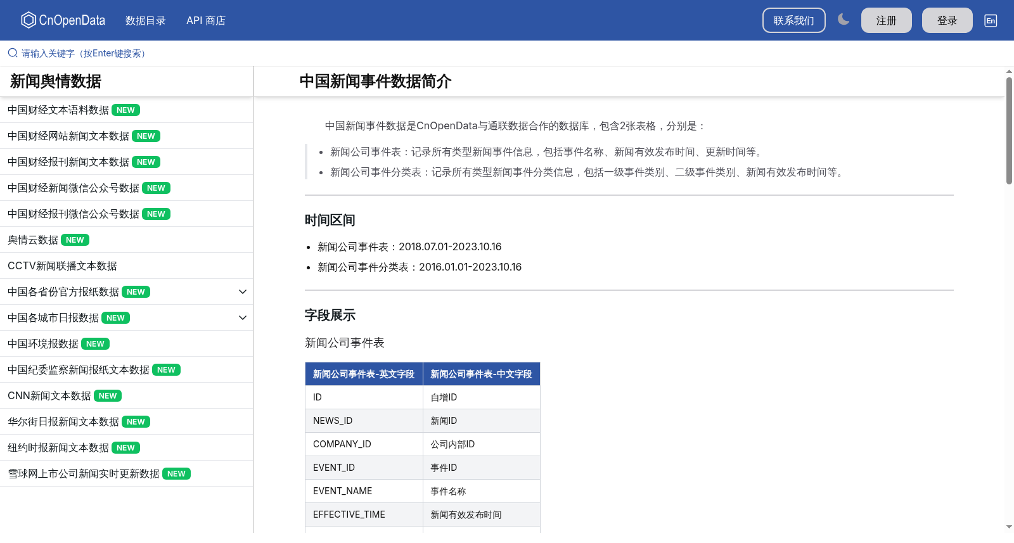This screenshot has height=543, width=1014.
Task: Open 中国财经文本语料数据
Action: 58,110
